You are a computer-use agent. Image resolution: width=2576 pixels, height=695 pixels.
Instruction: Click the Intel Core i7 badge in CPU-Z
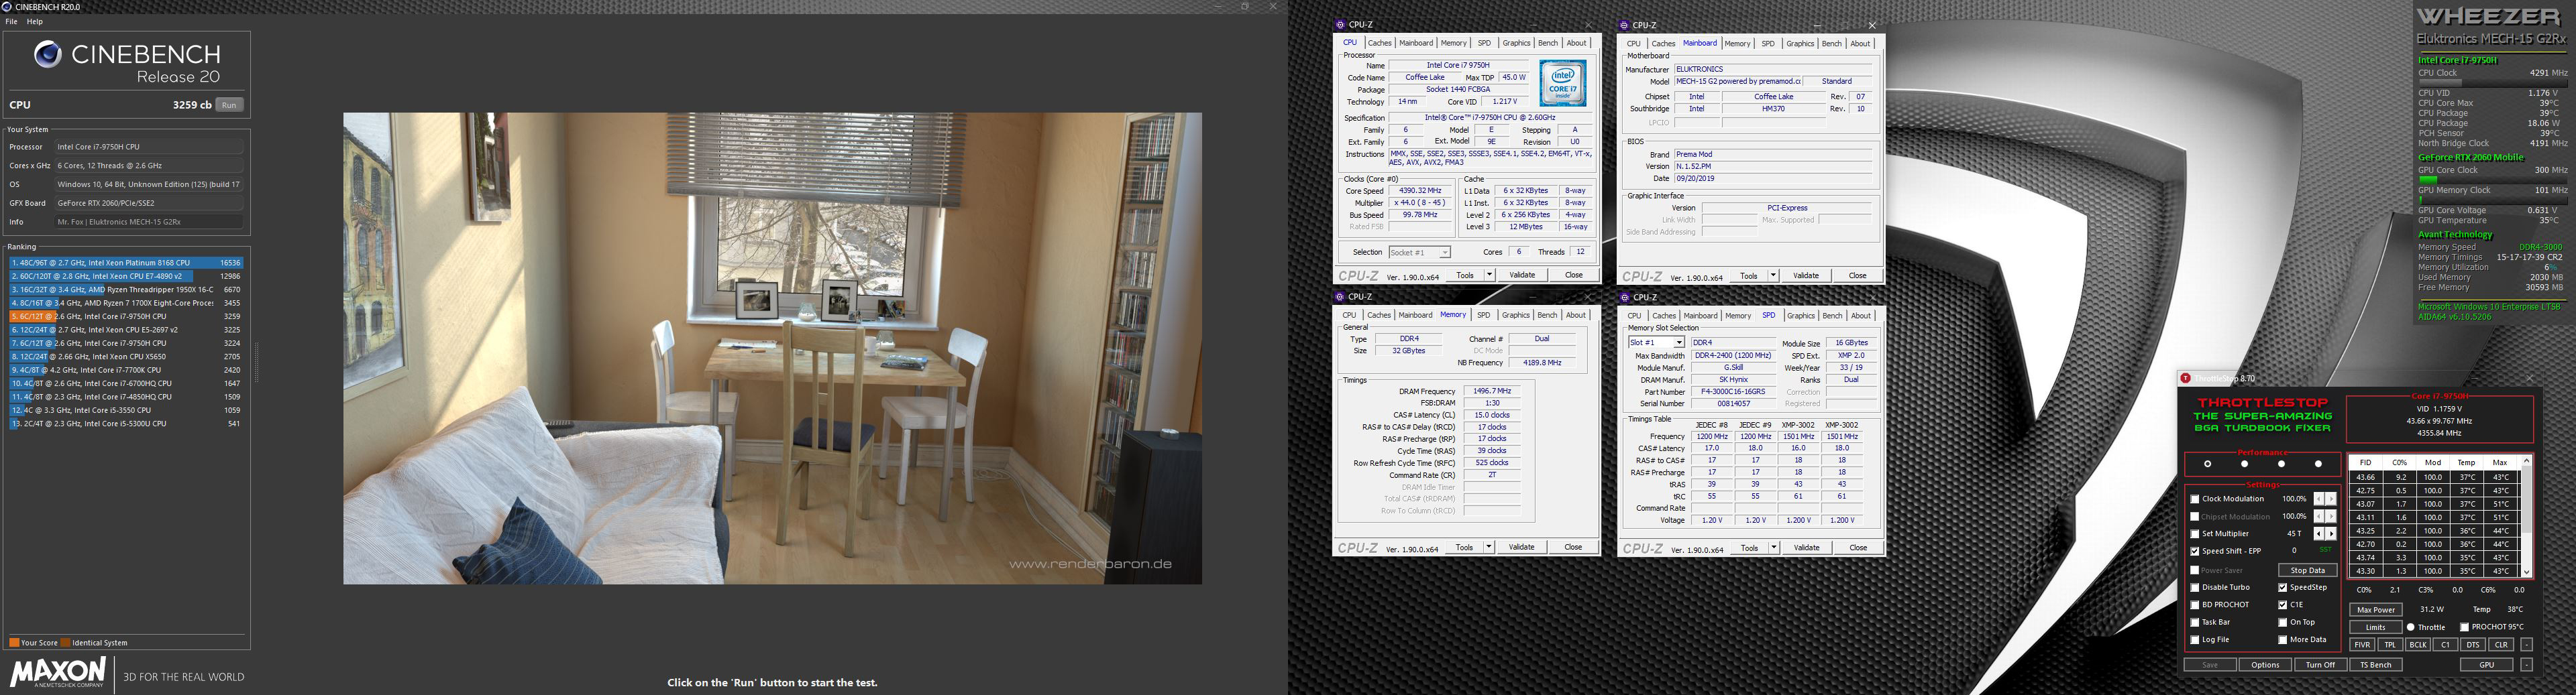(x=1562, y=84)
